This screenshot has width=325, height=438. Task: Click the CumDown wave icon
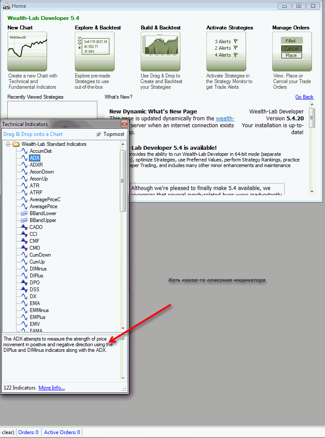pos(24,255)
